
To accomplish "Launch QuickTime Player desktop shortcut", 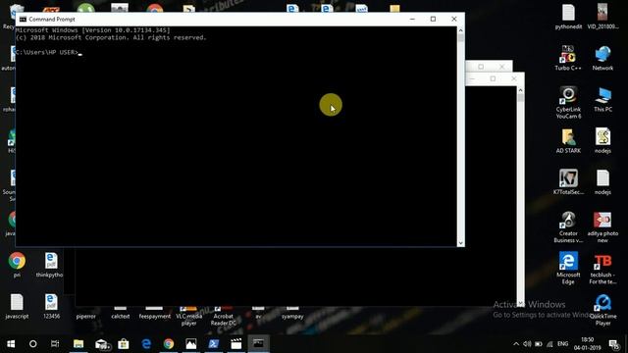I will pos(602,310).
